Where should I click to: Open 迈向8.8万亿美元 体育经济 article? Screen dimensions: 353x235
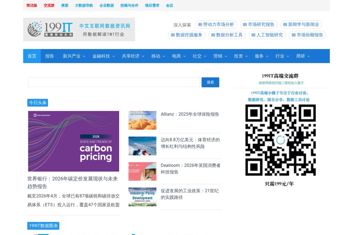pos(190,143)
